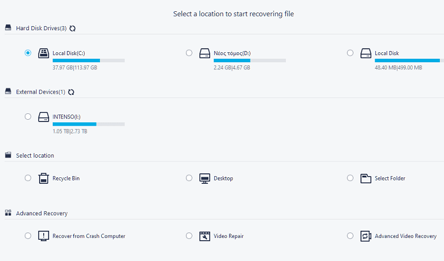Screen dimensions: 444x261
Task: Click the Νέος τόμος(D:) drive icon
Action: coord(205,53)
